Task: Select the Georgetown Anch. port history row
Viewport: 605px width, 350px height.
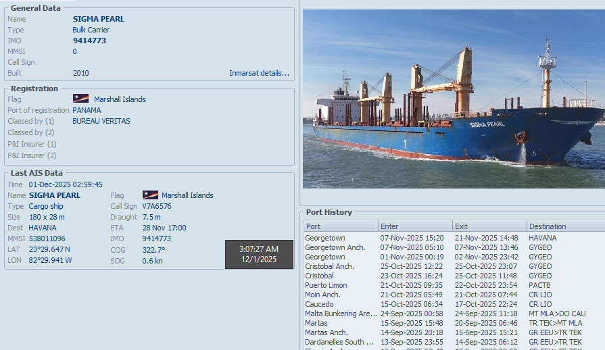Action: (454, 247)
